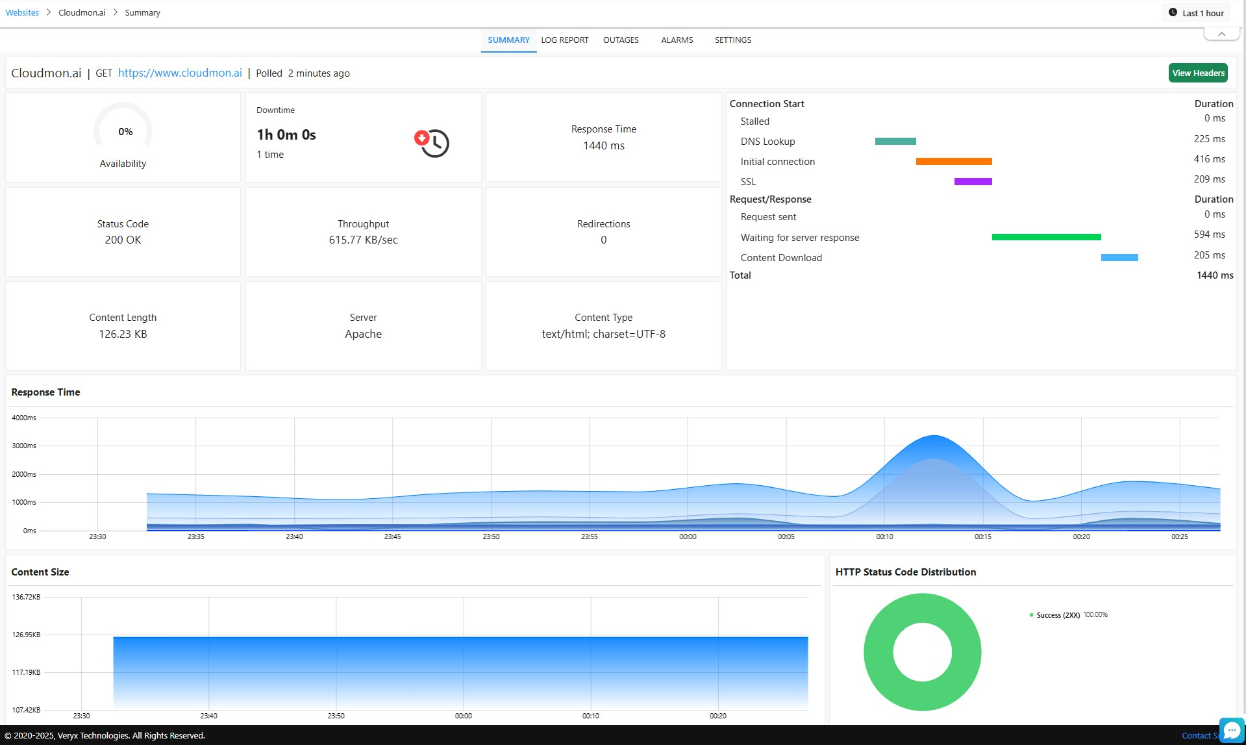The width and height of the screenshot is (1246, 745).
Task: Open the Settings tab
Action: [x=732, y=40]
